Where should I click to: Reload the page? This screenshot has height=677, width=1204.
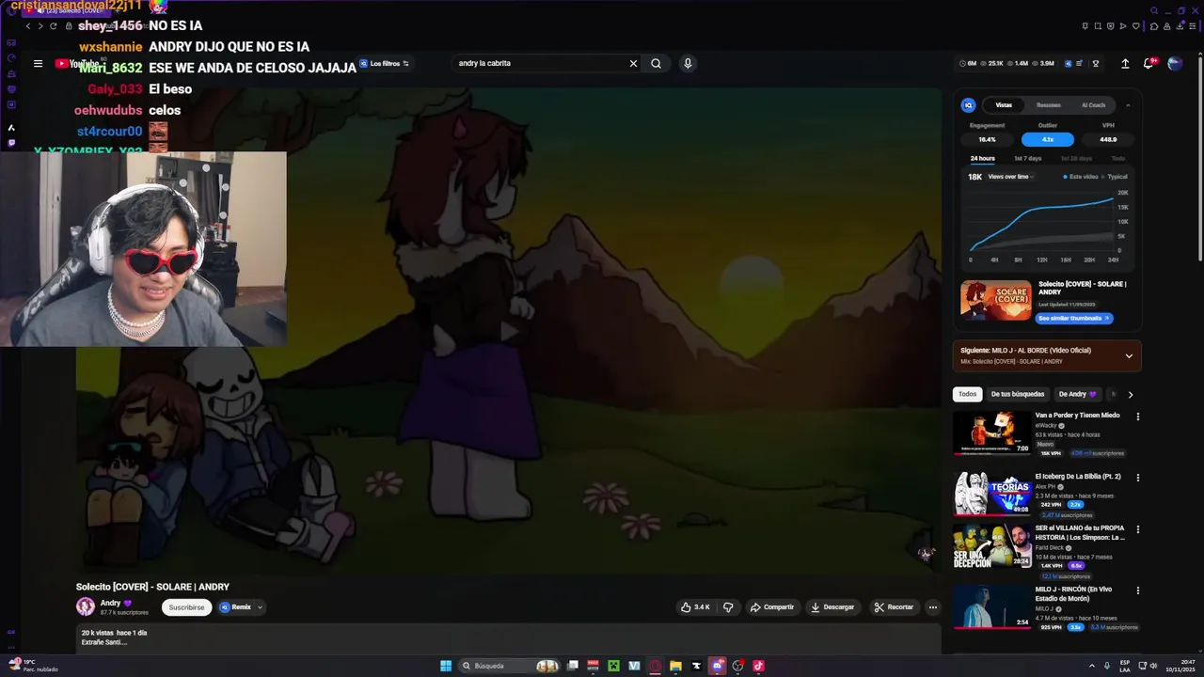tap(53, 26)
